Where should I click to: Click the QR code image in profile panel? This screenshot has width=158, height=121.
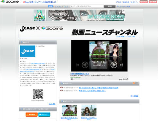click(38, 94)
